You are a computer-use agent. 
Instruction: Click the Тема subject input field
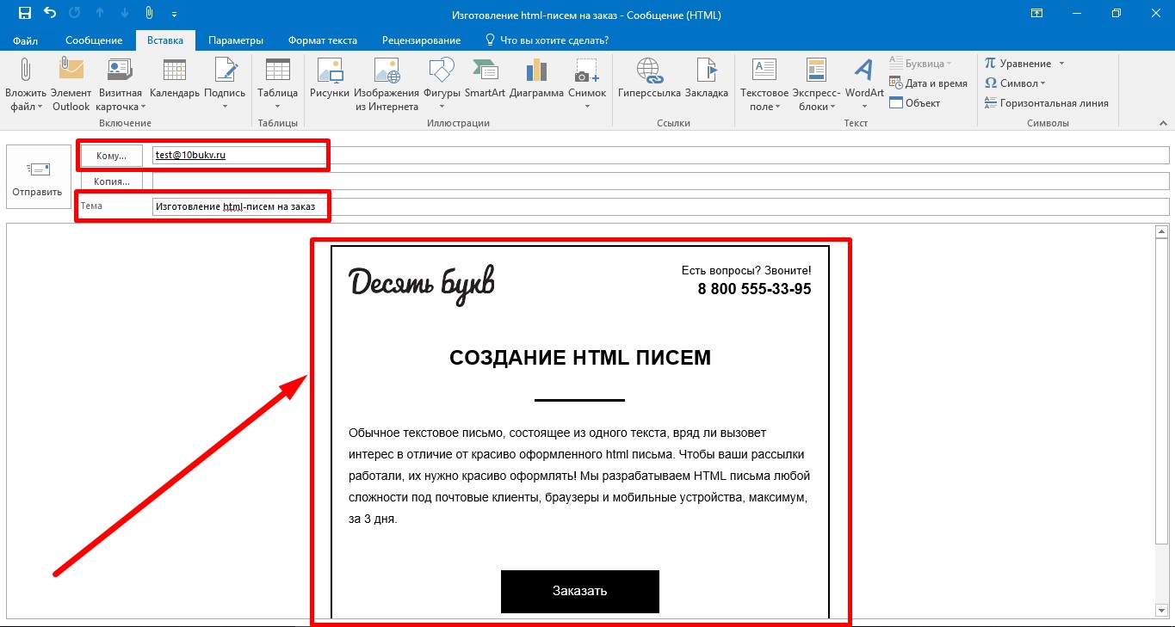click(660, 206)
